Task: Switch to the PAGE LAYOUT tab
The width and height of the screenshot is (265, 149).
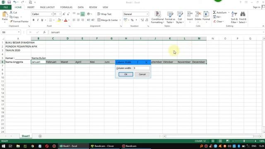Action: (x=47, y=7)
